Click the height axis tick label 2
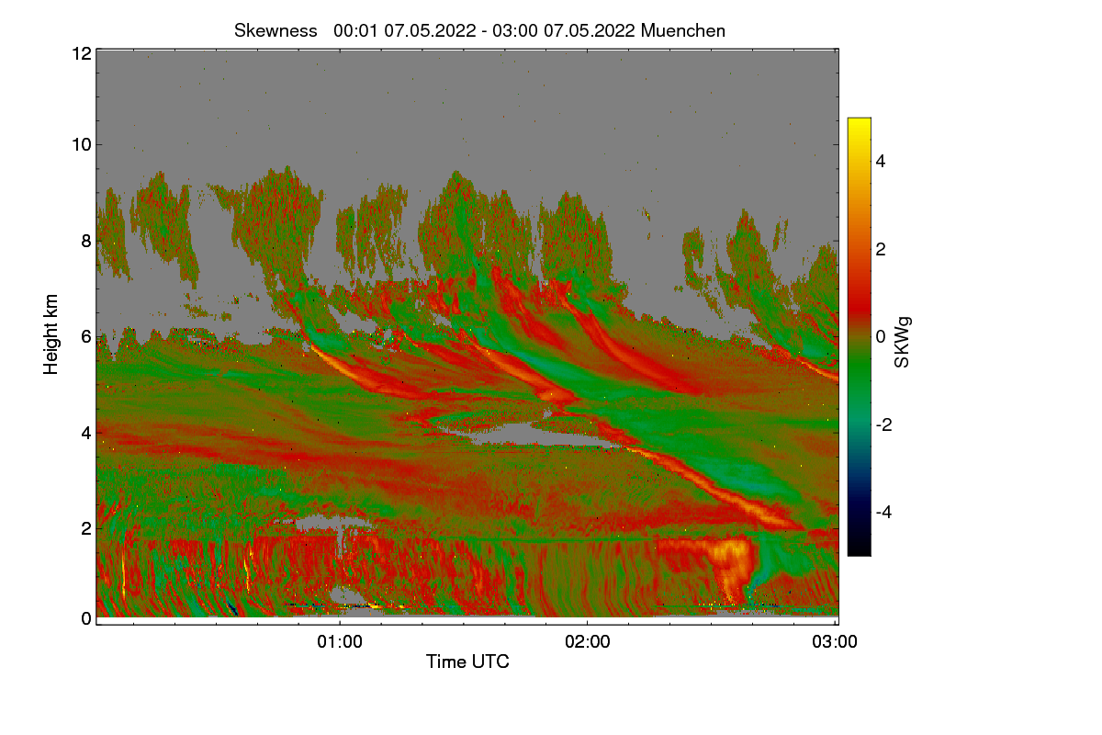Viewport: 1102px width, 735px height. pos(86,527)
